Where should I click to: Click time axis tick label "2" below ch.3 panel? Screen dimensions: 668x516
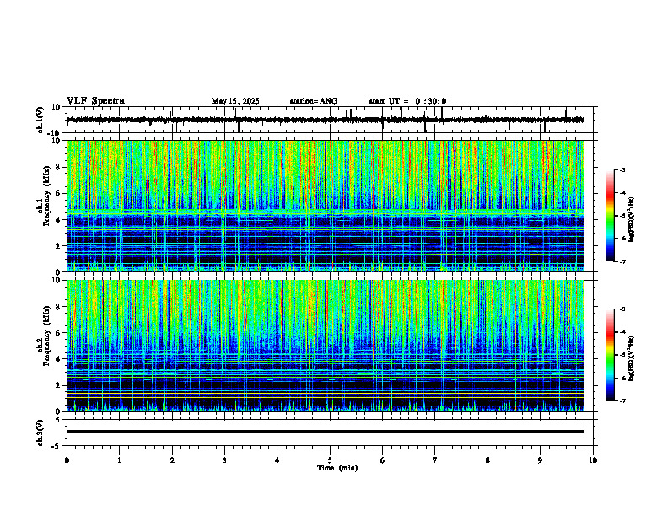[172, 460]
